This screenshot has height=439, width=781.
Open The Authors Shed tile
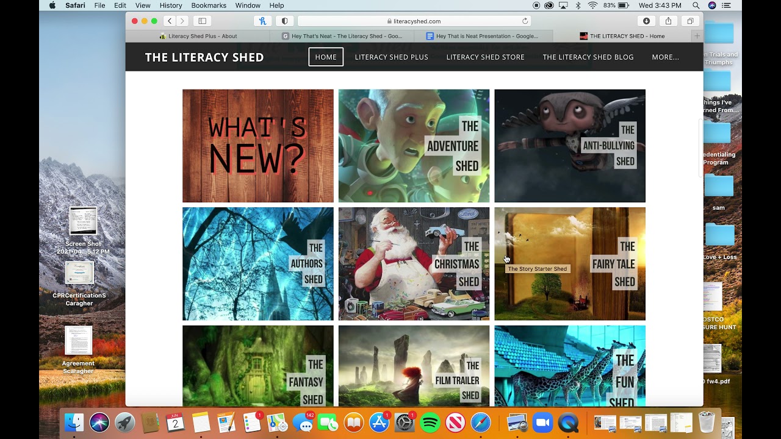click(x=258, y=264)
